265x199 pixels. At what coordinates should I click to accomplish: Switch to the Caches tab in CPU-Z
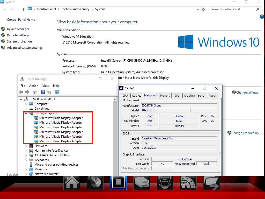[136, 96]
